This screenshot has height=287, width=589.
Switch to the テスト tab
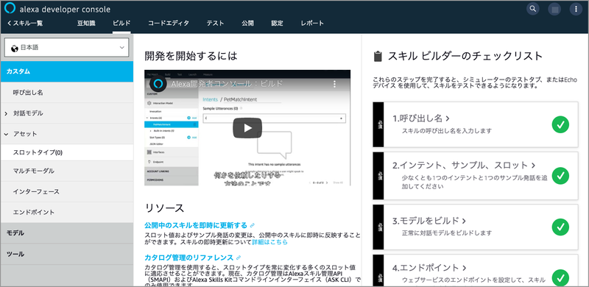pyautogui.click(x=215, y=24)
